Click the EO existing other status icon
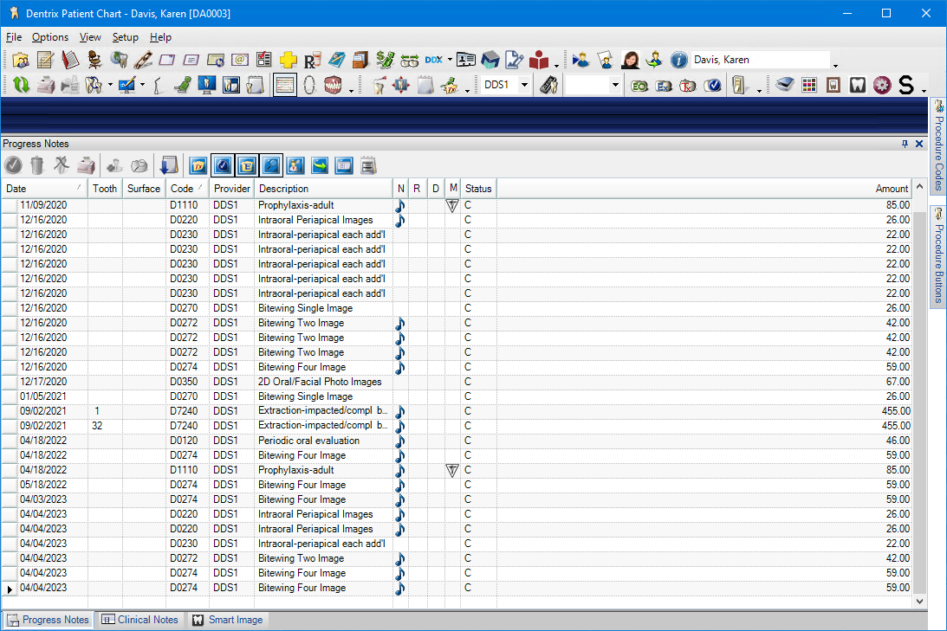This screenshot has width=947, height=631. tap(639, 85)
